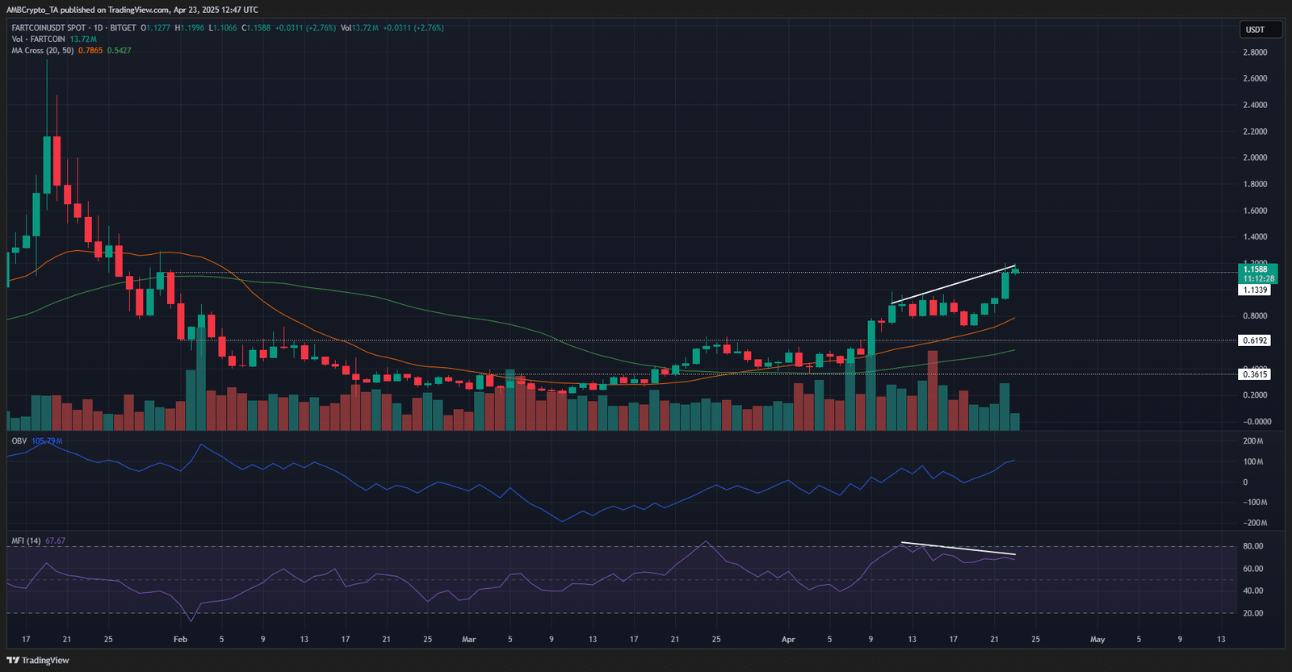The width and height of the screenshot is (1292, 672).
Task: Select the MFI (14) indicator label
Action: point(26,541)
